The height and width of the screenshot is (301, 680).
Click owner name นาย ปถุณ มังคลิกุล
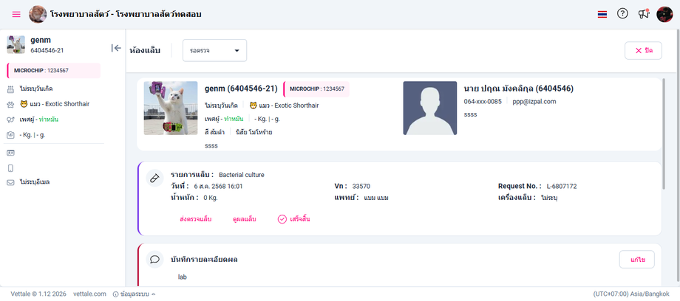[x=519, y=89]
